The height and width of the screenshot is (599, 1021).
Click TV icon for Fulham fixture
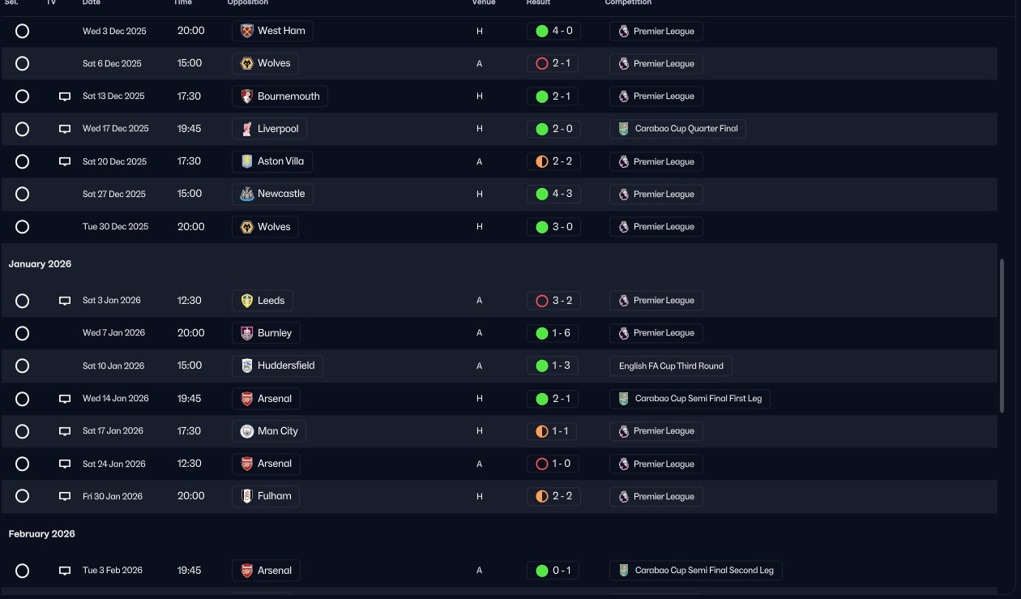click(x=65, y=496)
